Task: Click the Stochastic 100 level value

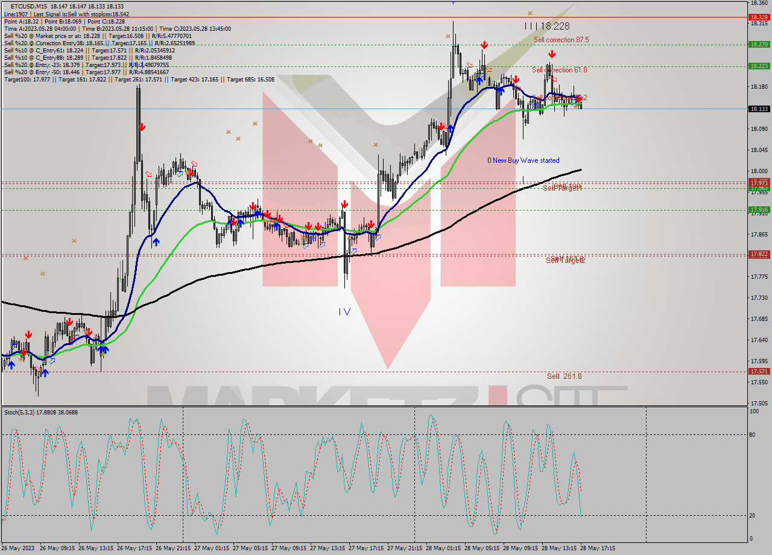Action: (753, 411)
